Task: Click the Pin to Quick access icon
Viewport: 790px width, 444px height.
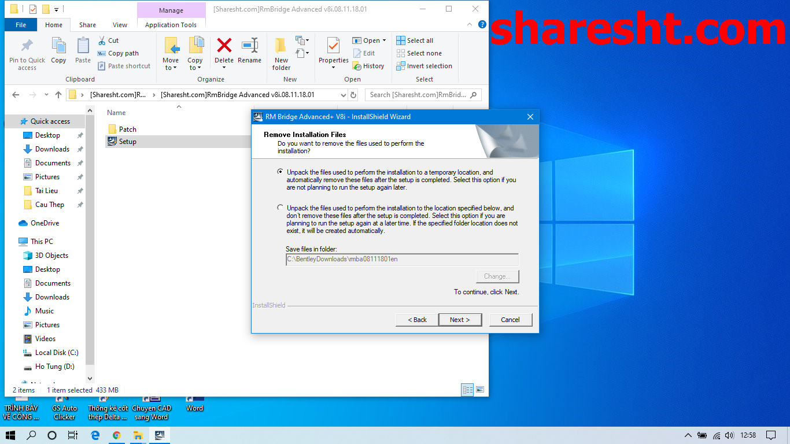Action: click(x=27, y=46)
